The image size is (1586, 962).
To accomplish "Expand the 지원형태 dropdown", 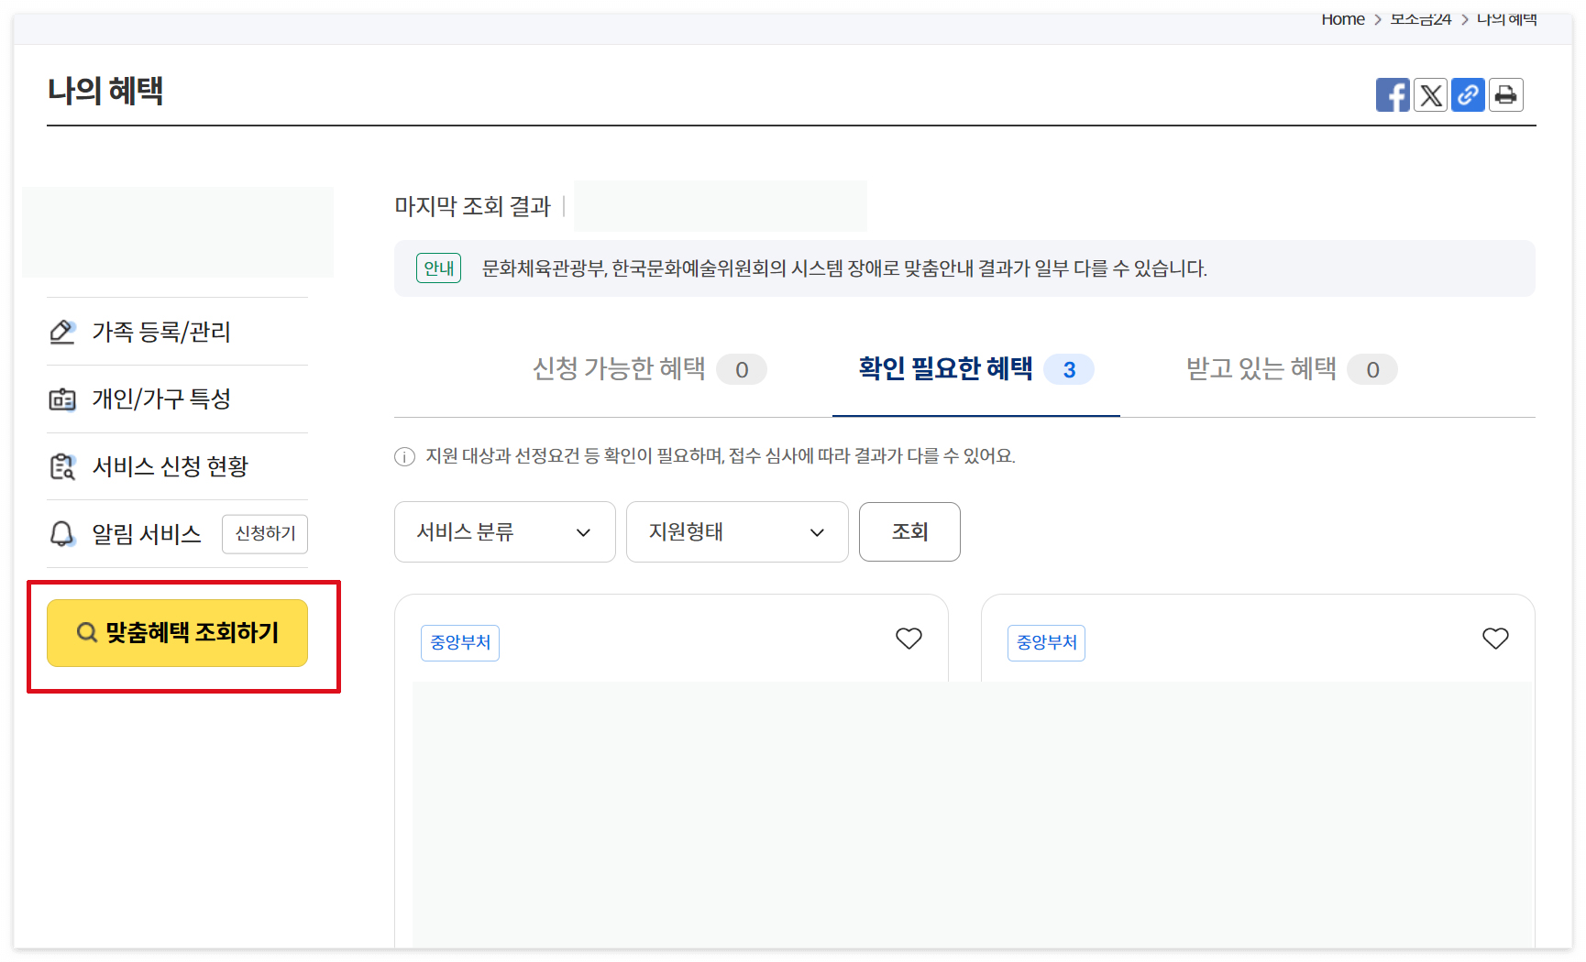I will coord(737,531).
